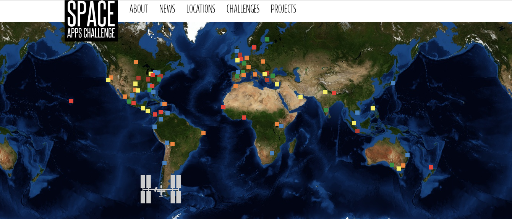Select the red marker on the Gulf of Guinea
This screenshot has width=512, height=219.
click(244, 117)
